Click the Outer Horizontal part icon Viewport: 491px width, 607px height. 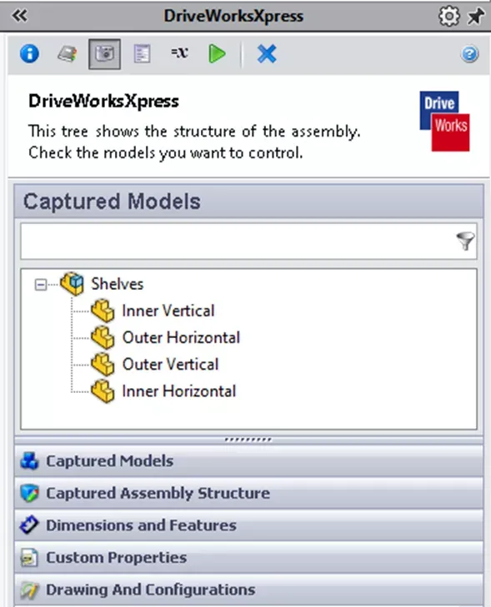click(103, 337)
